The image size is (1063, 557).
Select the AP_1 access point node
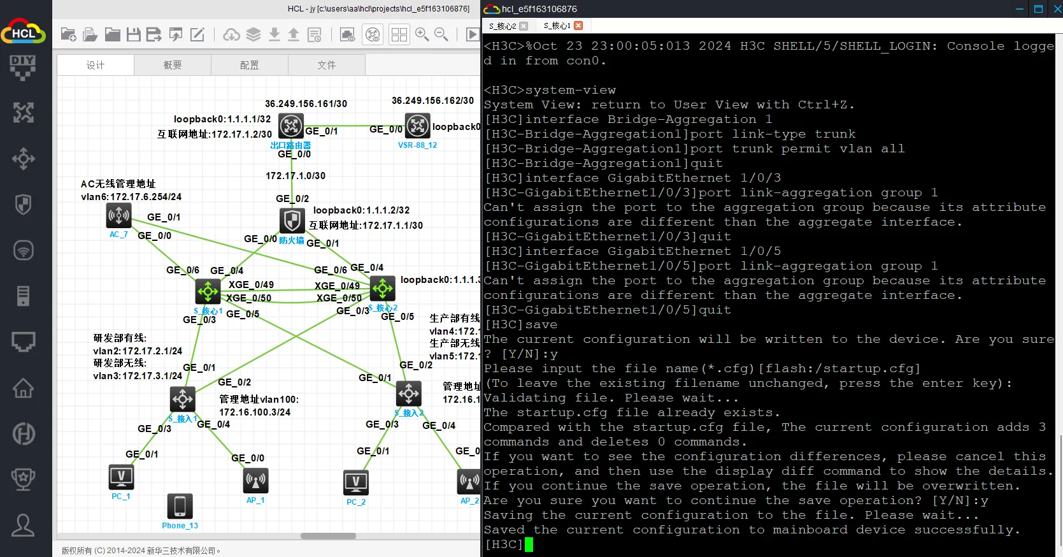(x=255, y=481)
